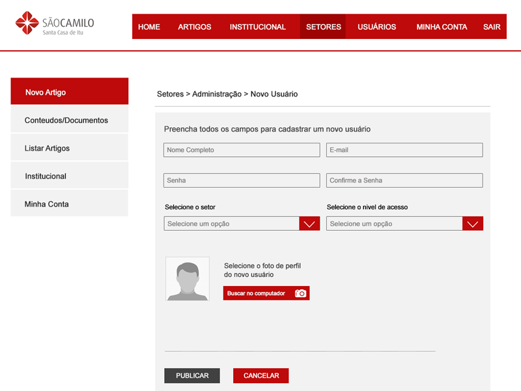Image resolution: width=521 pixels, height=391 pixels.
Task: Click the camera icon on upload button
Action: coord(300,293)
